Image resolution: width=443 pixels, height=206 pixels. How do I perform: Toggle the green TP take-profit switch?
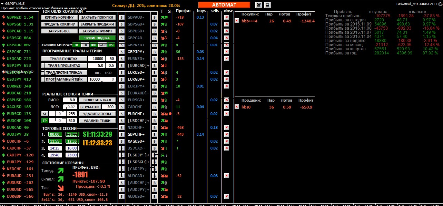click(x=45, y=121)
